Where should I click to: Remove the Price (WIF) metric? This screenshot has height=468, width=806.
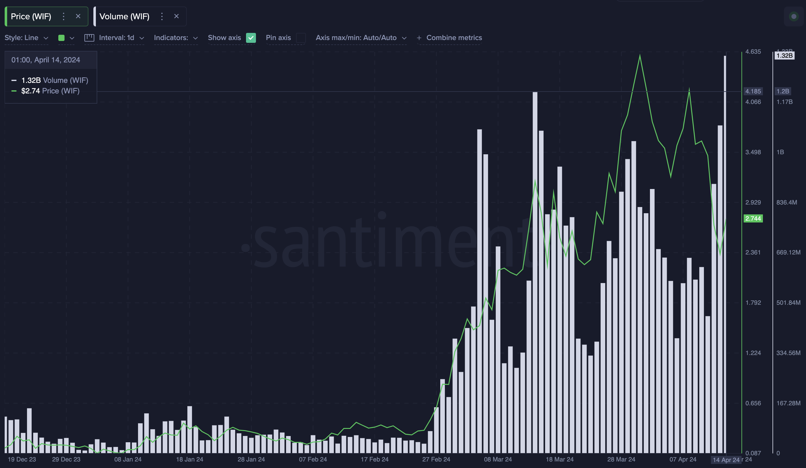[78, 16]
